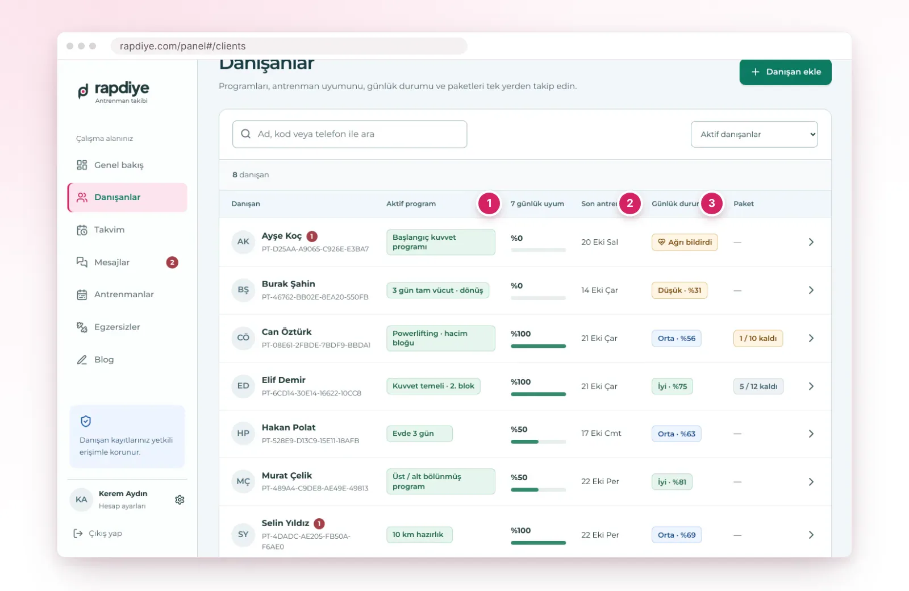Viewport: 909px width, 591px height.
Task: Go to Genel bakış menu item
Action: [127, 165]
